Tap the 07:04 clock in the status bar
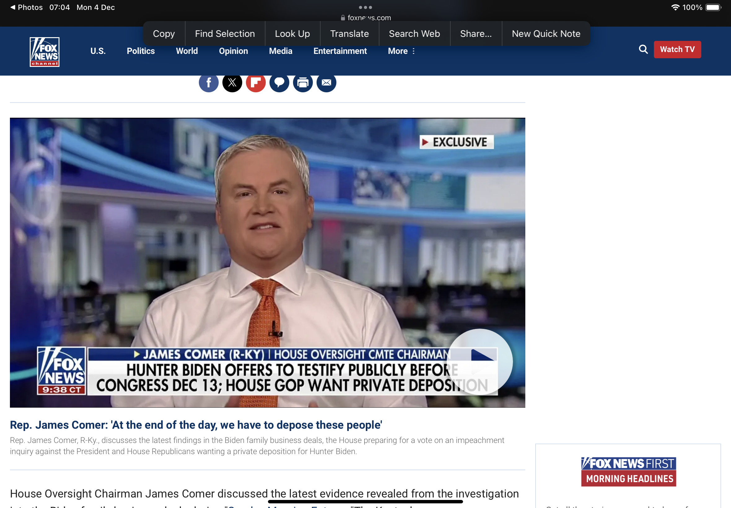 click(x=59, y=7)
